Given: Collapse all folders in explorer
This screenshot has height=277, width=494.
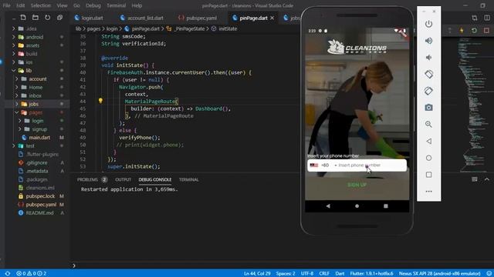Looking at the screenshot, I should pyautogui.click(x=59, y=18).
